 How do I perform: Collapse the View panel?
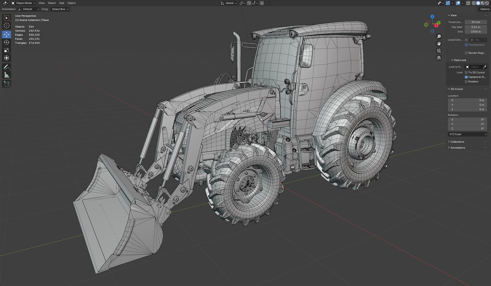tap(452, 15)
